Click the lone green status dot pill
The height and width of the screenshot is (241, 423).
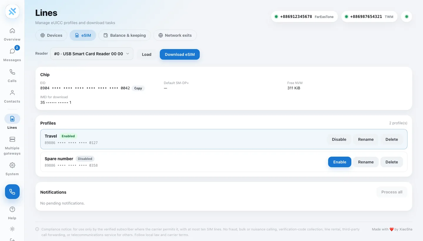click(407, 17)
